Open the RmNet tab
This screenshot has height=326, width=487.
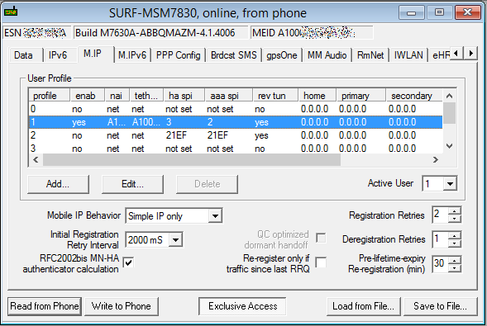pos(370,55)
